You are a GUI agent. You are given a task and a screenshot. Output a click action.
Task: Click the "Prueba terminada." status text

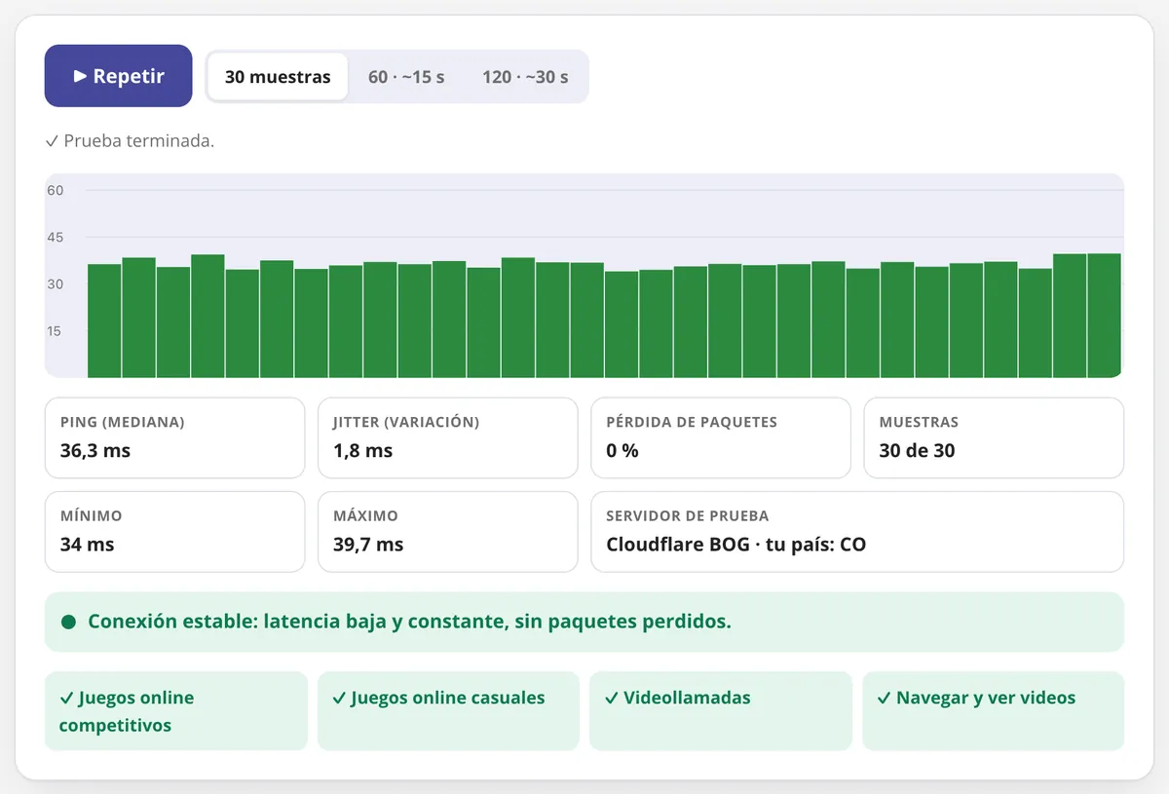[130, 140]
